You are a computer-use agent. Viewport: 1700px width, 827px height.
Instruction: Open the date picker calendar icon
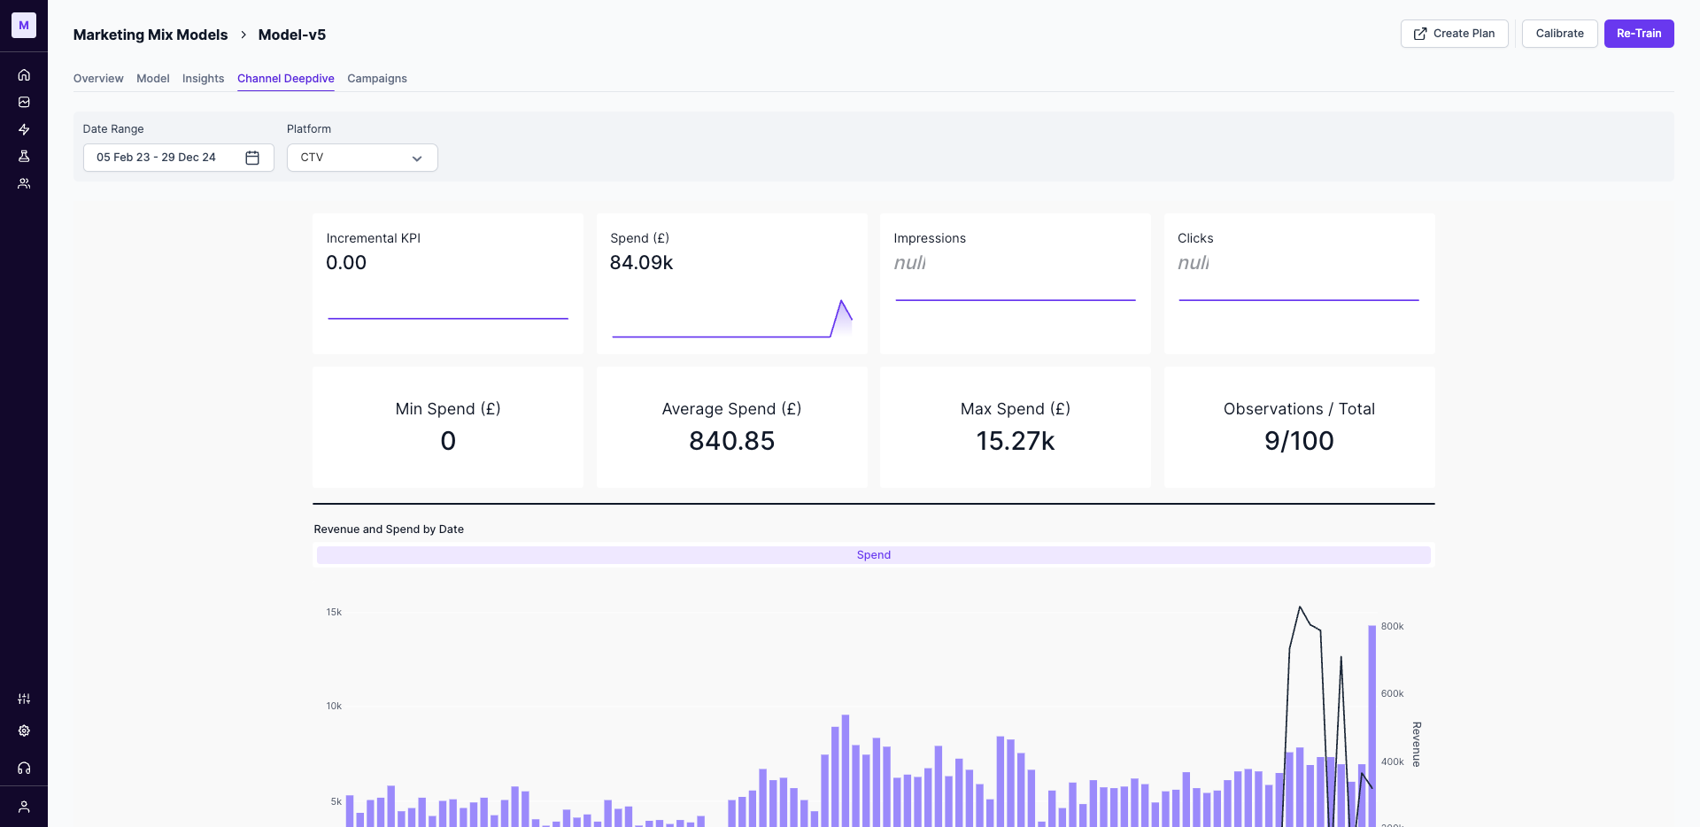(252, 158)
